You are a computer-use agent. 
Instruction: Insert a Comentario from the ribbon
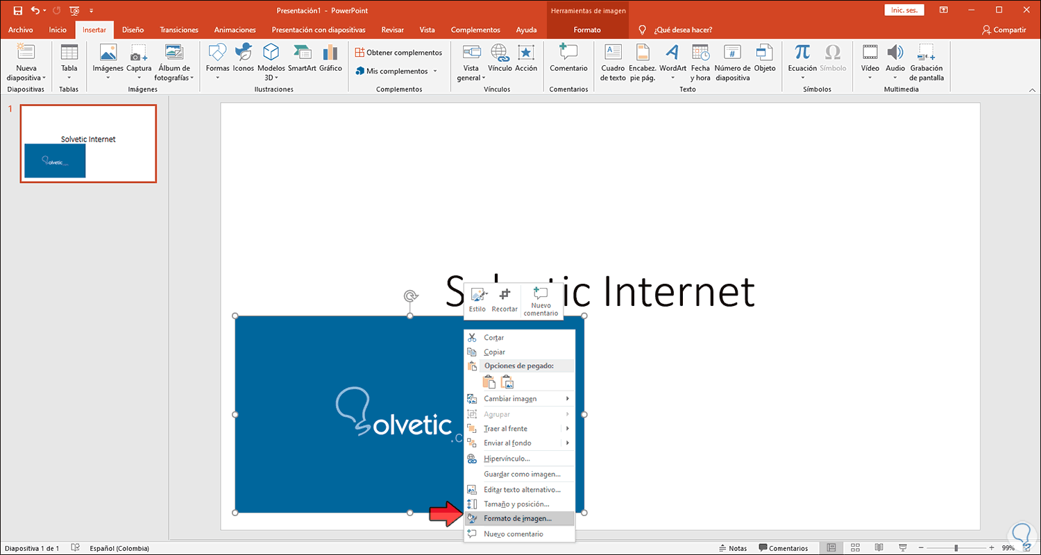568,58
